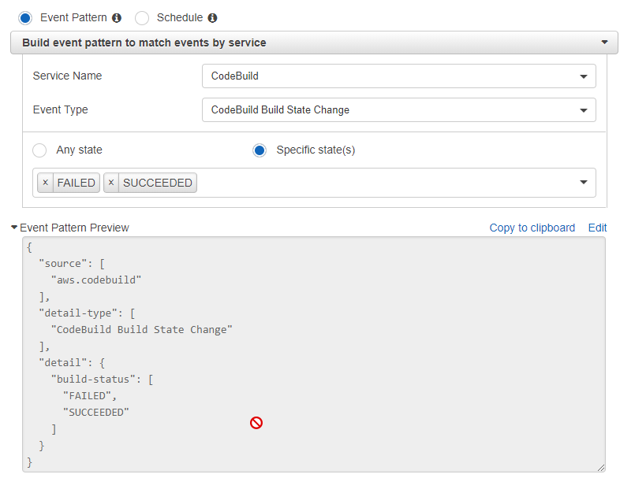Open the Event Type dropdown
The height and width of the screenshot is (489, 620).
[398, 110]
